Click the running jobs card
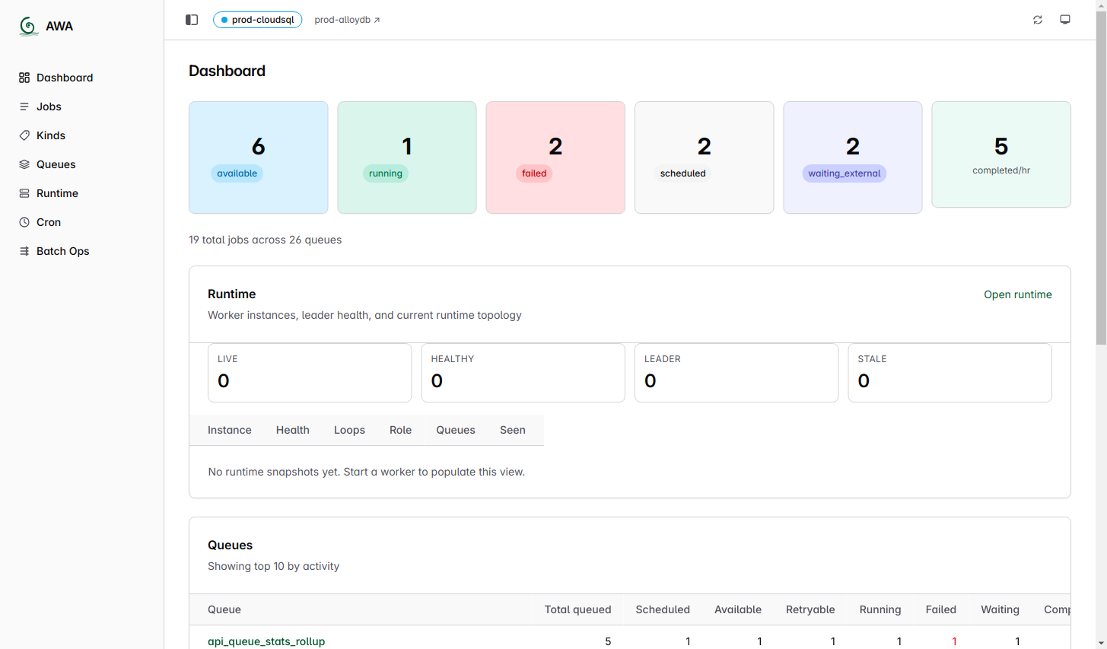 [x=407, y=157]
